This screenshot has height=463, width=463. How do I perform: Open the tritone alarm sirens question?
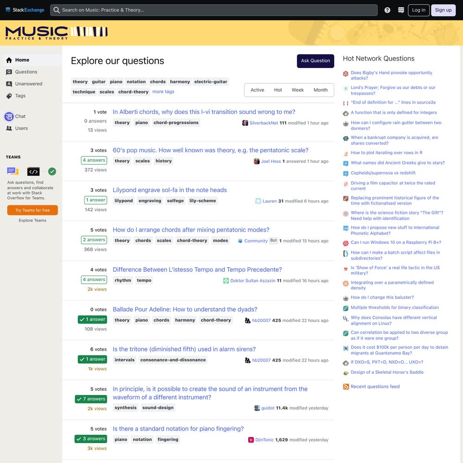tap(184, 349)
